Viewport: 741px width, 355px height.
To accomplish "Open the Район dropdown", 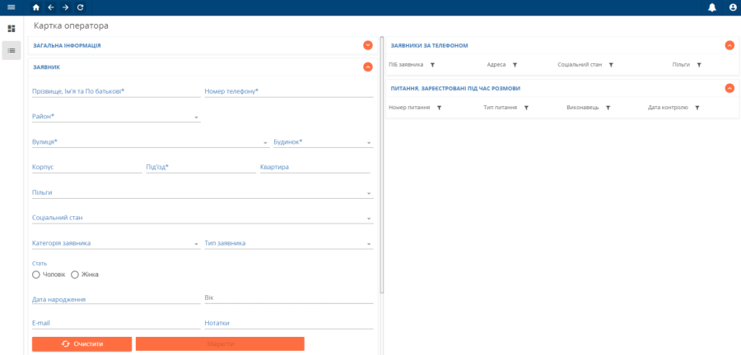I will [116, 117].
